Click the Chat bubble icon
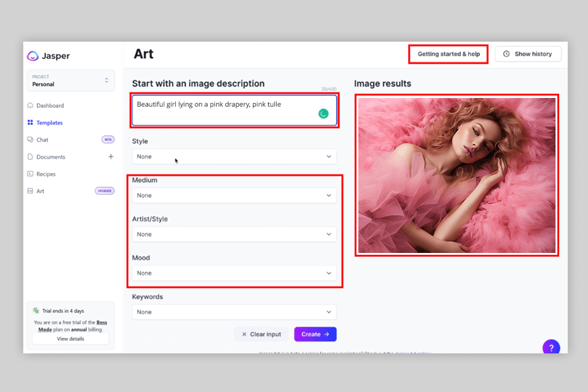 [x=31, y=140]
